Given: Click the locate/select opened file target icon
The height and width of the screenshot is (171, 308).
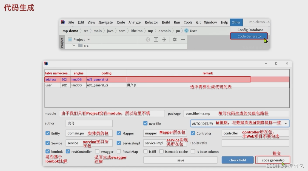Looking at the screenshot, I should (x=148, y=40).
